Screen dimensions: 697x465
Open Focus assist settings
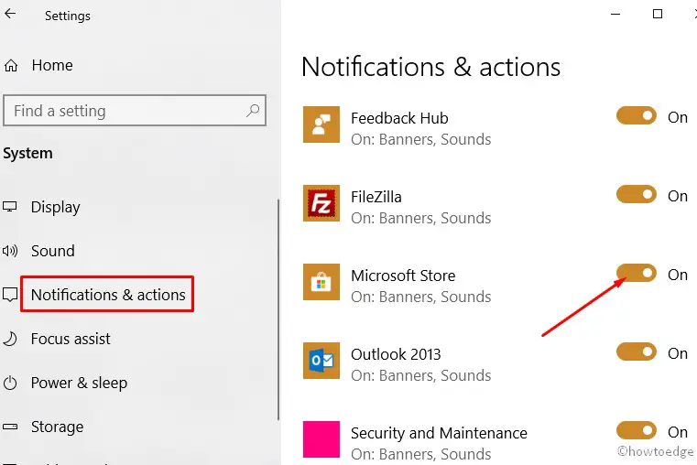tap(71, 339)
